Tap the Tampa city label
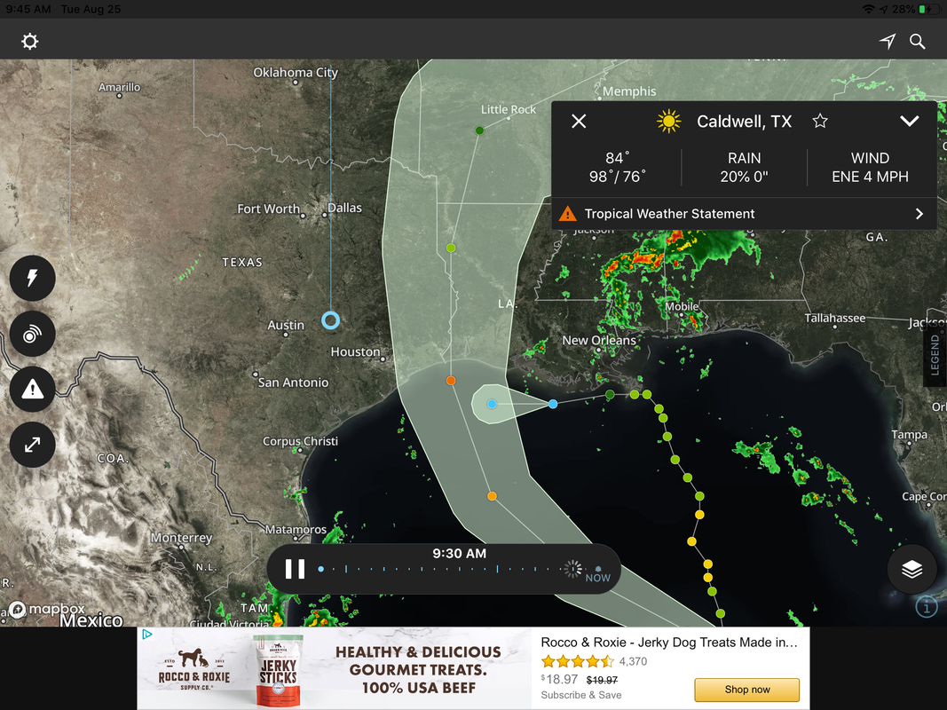Viewport: 947px width, 710px height. 909,434
